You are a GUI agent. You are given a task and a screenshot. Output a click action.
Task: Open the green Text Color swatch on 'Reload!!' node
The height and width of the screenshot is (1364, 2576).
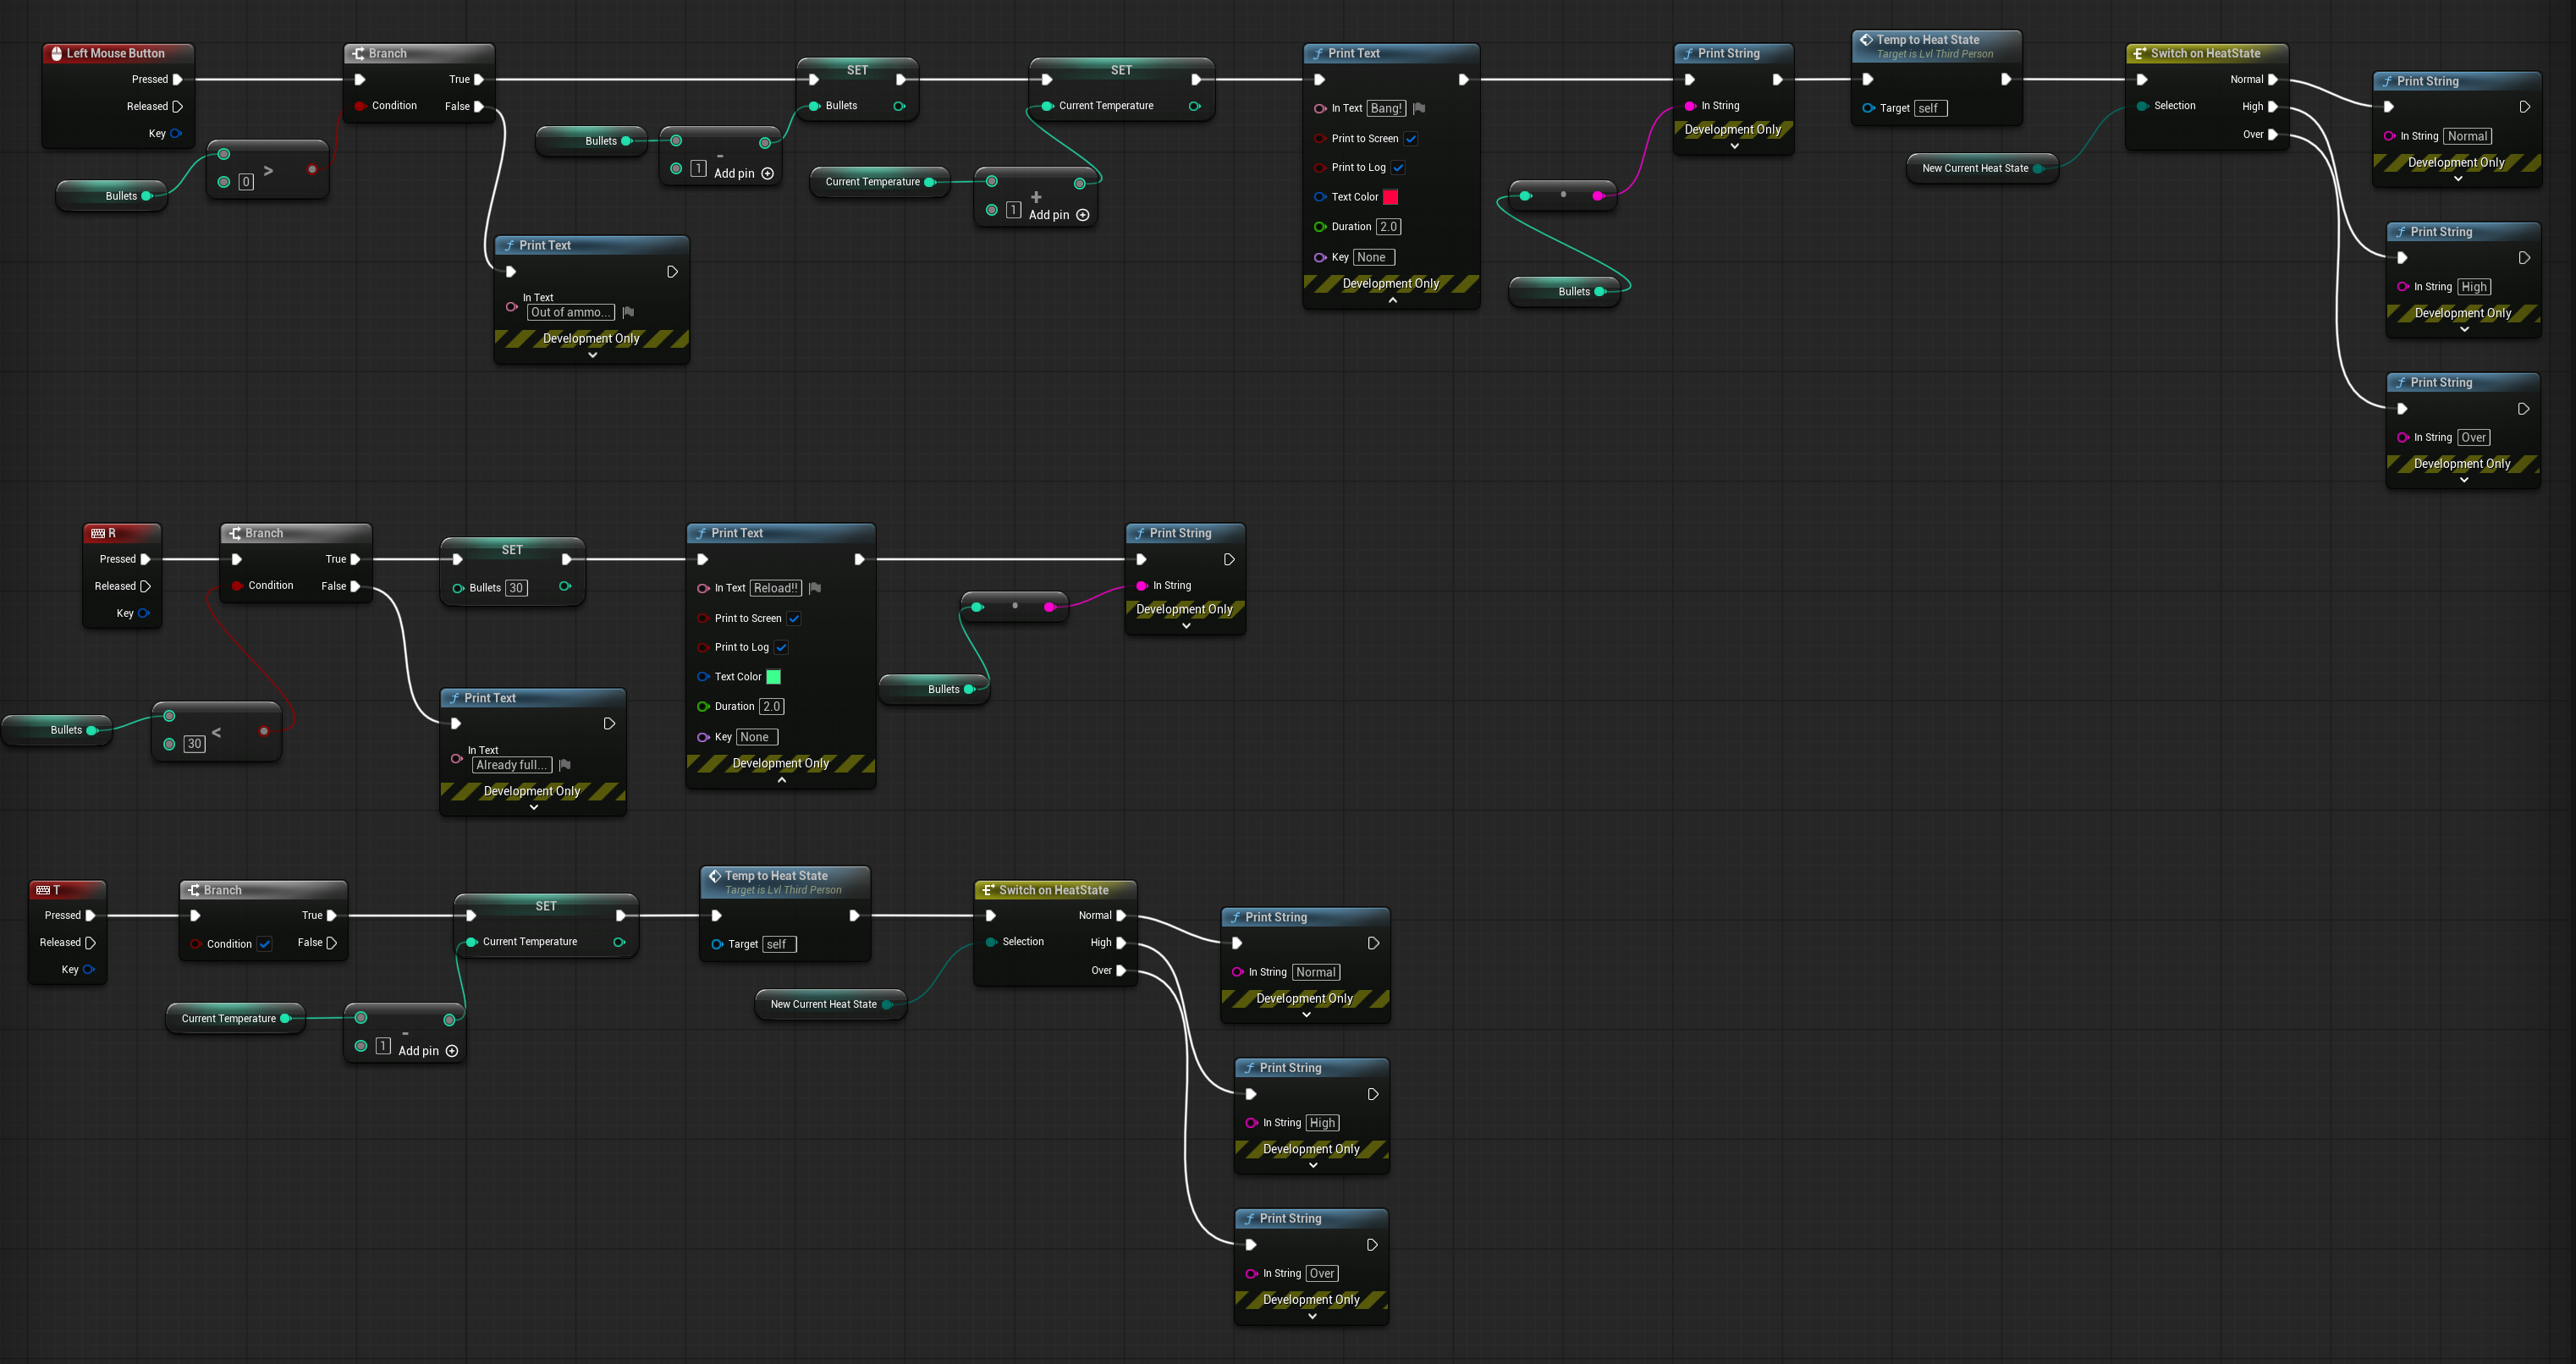773,677
